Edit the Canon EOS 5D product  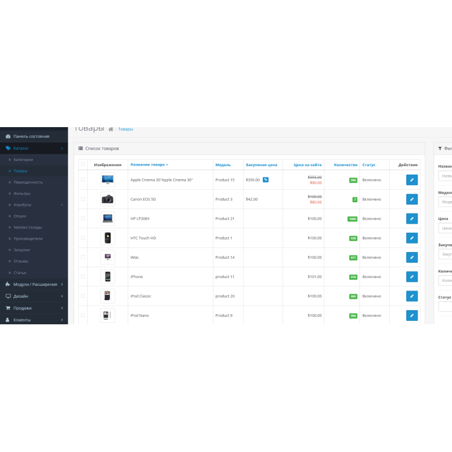tap(412, 199)
